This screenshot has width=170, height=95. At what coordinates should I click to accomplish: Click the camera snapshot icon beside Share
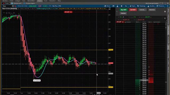pos(113,6)
